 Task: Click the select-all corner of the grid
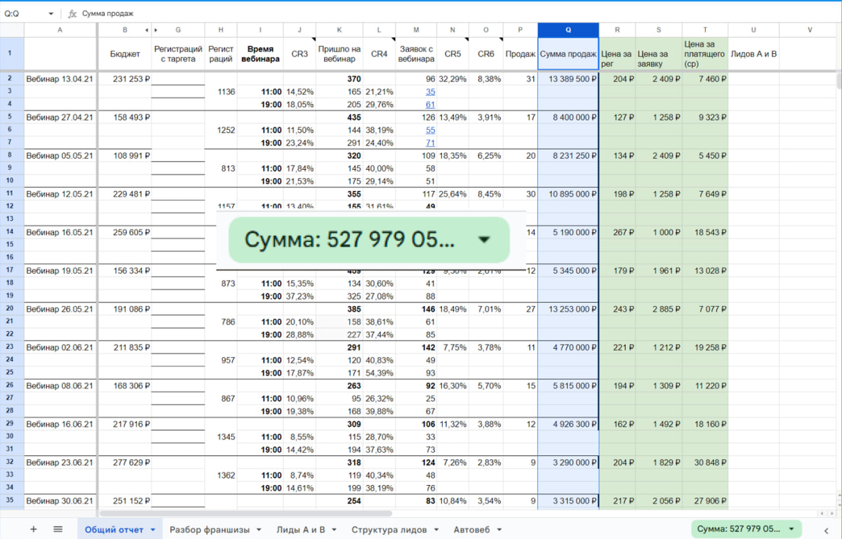point(12,30)
